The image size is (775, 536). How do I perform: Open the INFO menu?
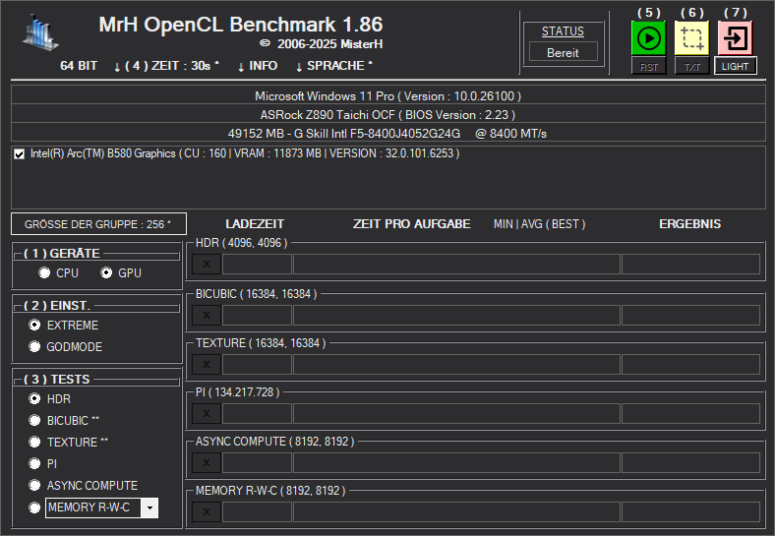pyautogui.click(x=258, y=66)
